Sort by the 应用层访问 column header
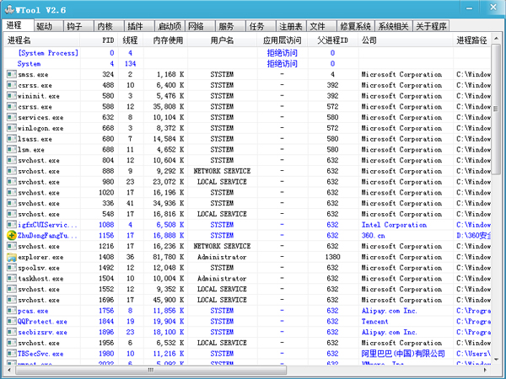The height and width of the screenshot is (379, 506). 283,40
